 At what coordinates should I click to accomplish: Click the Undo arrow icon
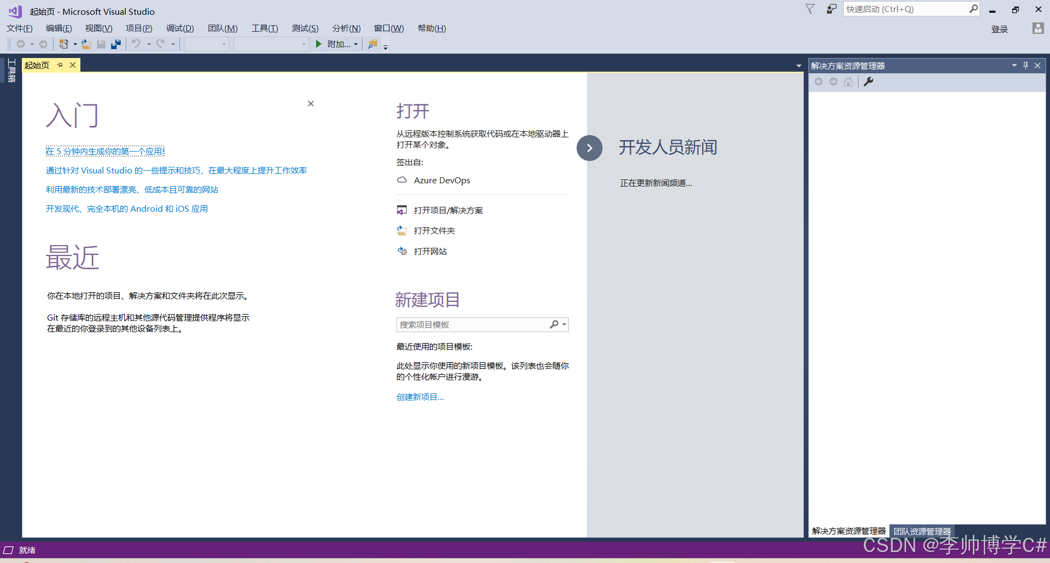(136, 44)
